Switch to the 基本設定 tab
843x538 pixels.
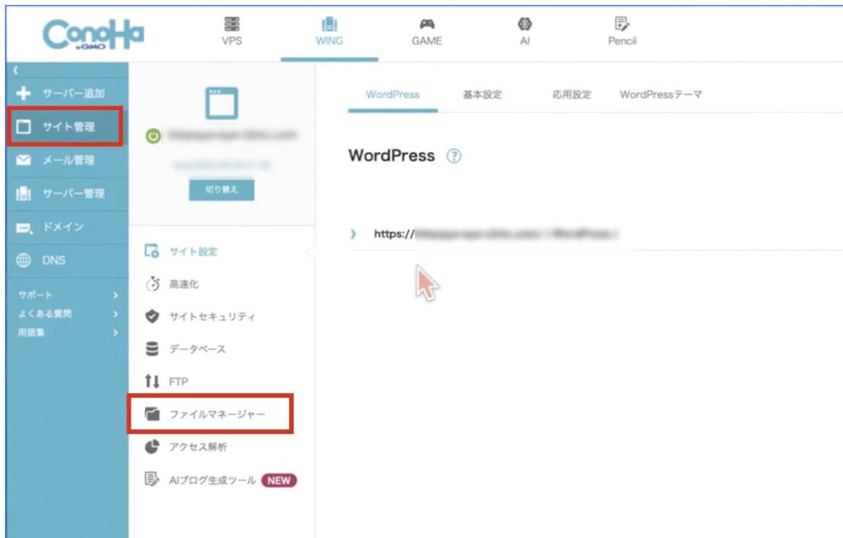coord(482,95)
